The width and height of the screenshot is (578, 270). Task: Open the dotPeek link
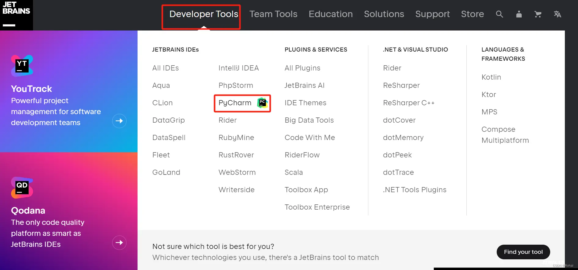(x=397, y=155)
